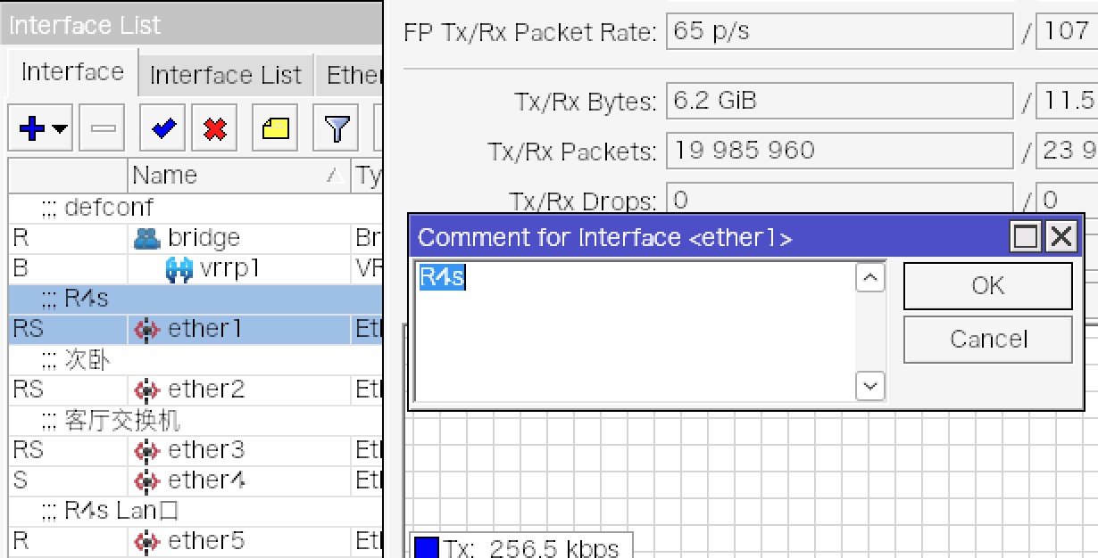Select the Interface tab

(72, 72)
